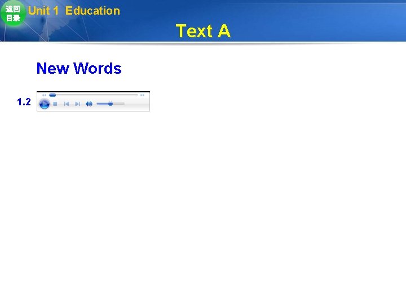Mute the media player speaker icon

89,104
